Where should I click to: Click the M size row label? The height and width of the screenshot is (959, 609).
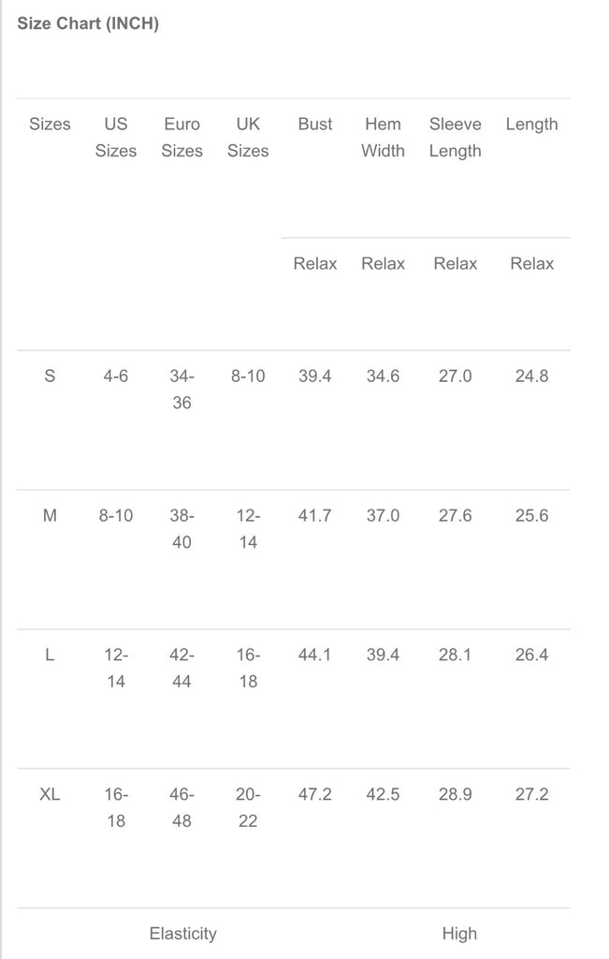[x=50, y=516]
